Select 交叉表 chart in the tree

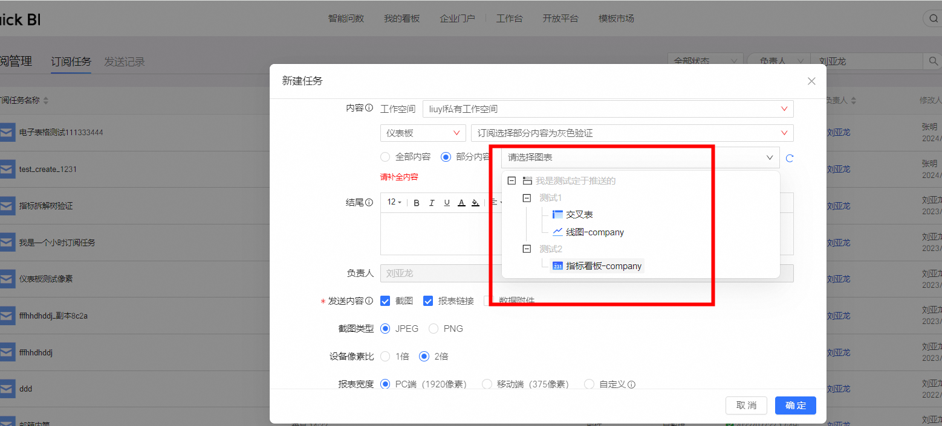[x=579, y=215]
